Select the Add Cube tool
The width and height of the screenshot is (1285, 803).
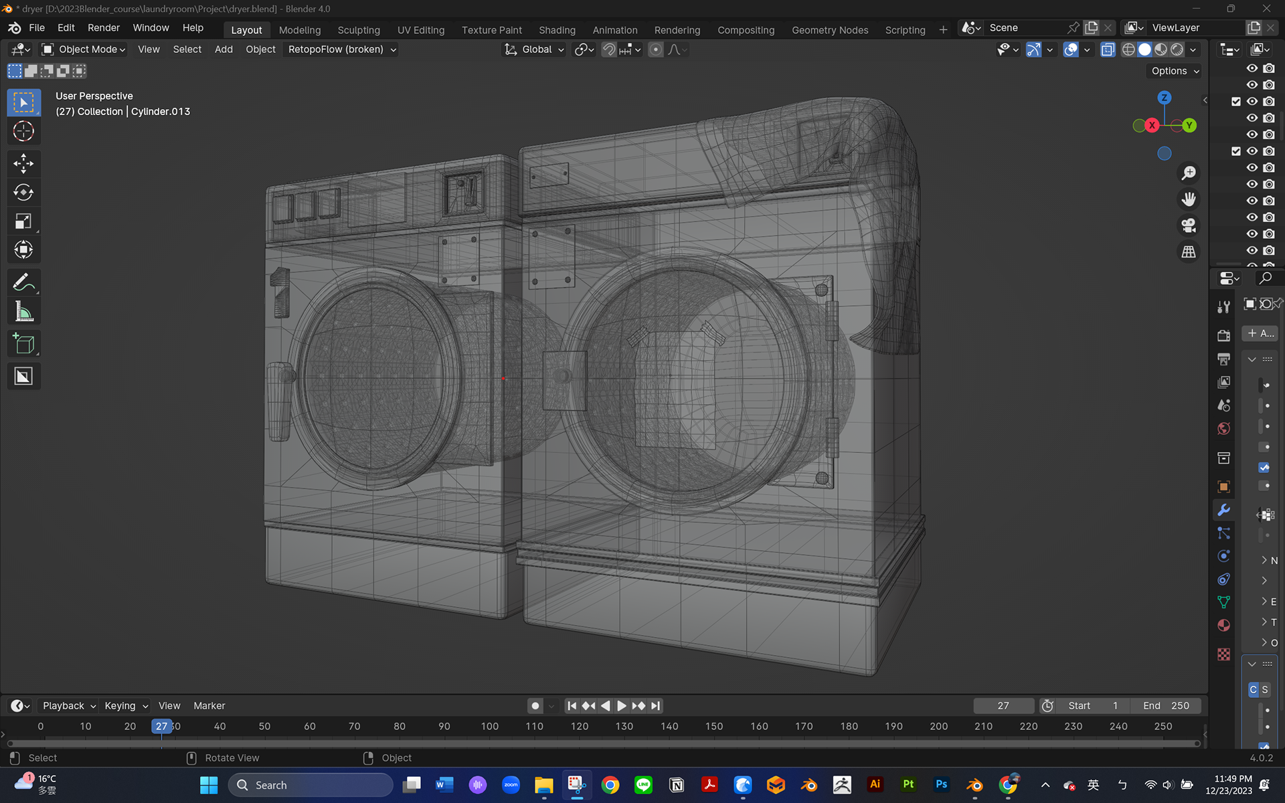click(x=23, y=344)
